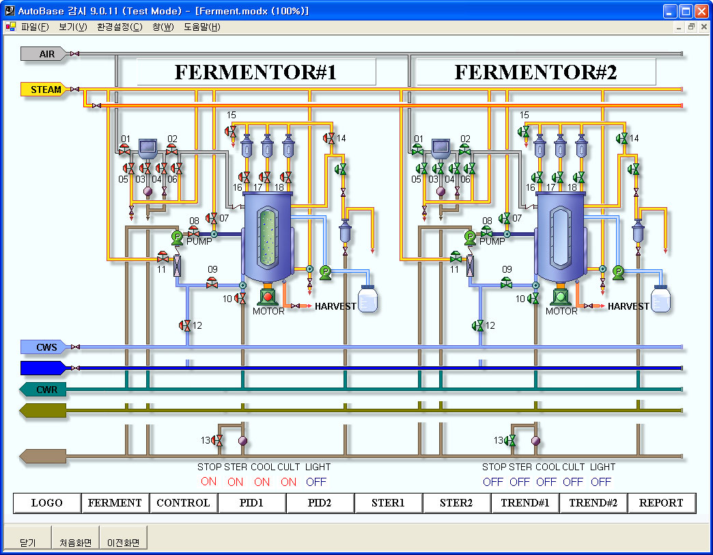Click valve 12 on Fermentor#2
The image size is (713, 555).
(x=478, y=325)
